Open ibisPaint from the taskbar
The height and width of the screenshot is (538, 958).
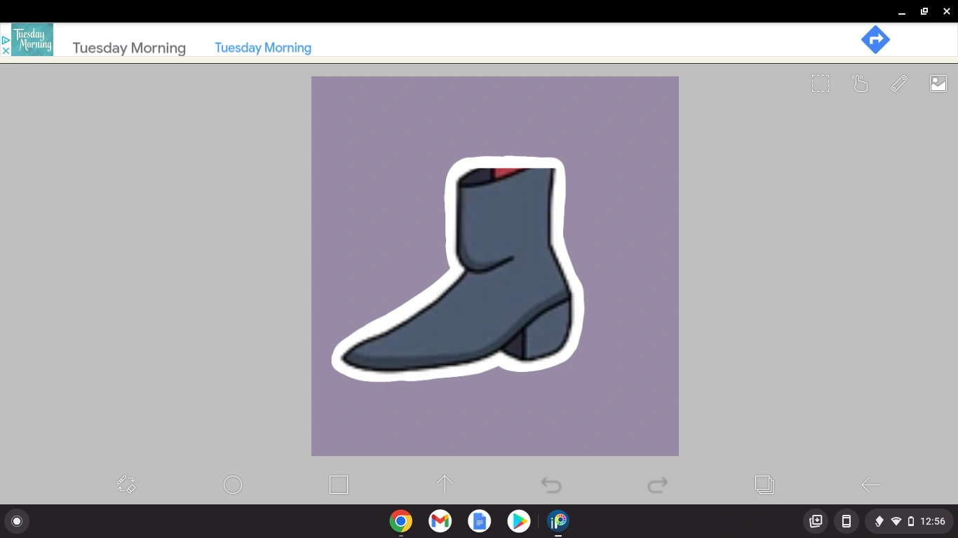click(x=558, y=521)
